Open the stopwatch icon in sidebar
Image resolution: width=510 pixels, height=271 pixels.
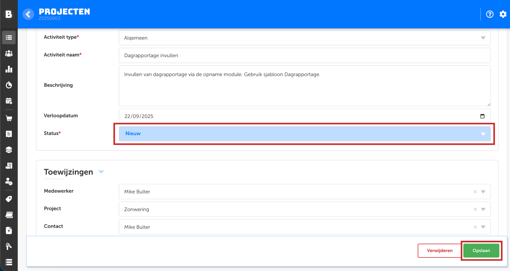tap(9, 85)
